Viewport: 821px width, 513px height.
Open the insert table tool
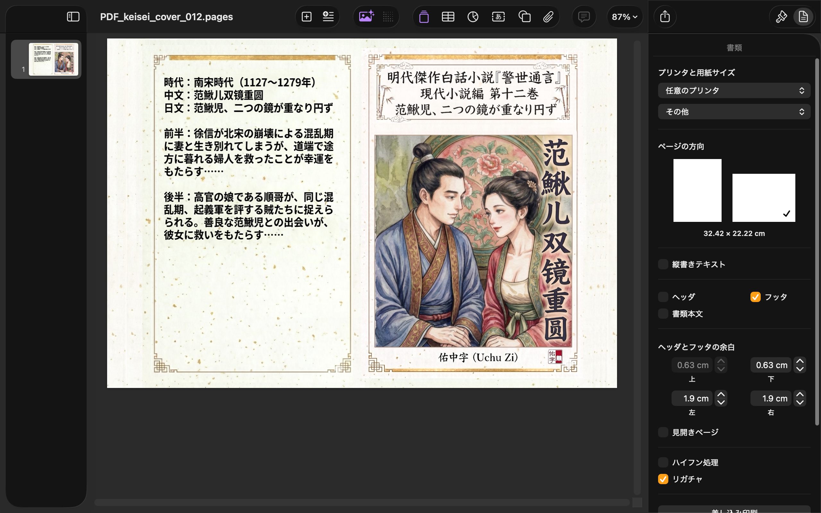(x=448, y=17)
